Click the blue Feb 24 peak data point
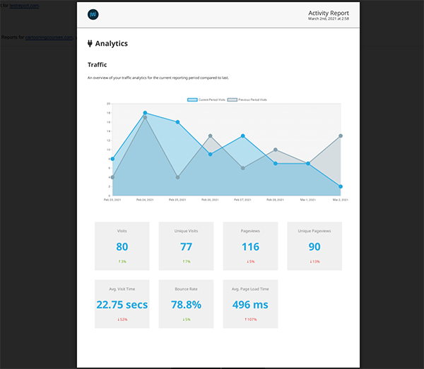The height and width of the screenshot is (369, 424). pyautogui.click(x=145, y=113)
